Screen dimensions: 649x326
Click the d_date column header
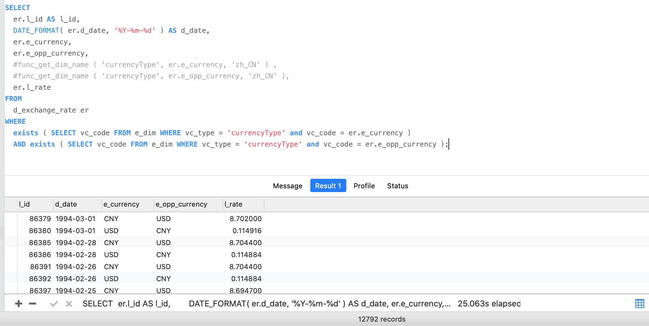pyautogui.click(x=77, y=204)
